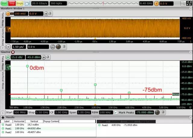Expand chevron left of the Start frequency field
The height and width of the screenshot is (138, 193).
[3, 113]
